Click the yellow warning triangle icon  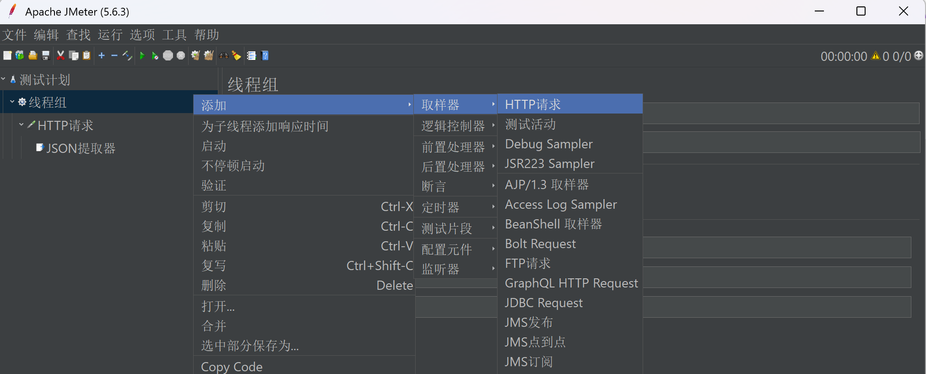876,56
